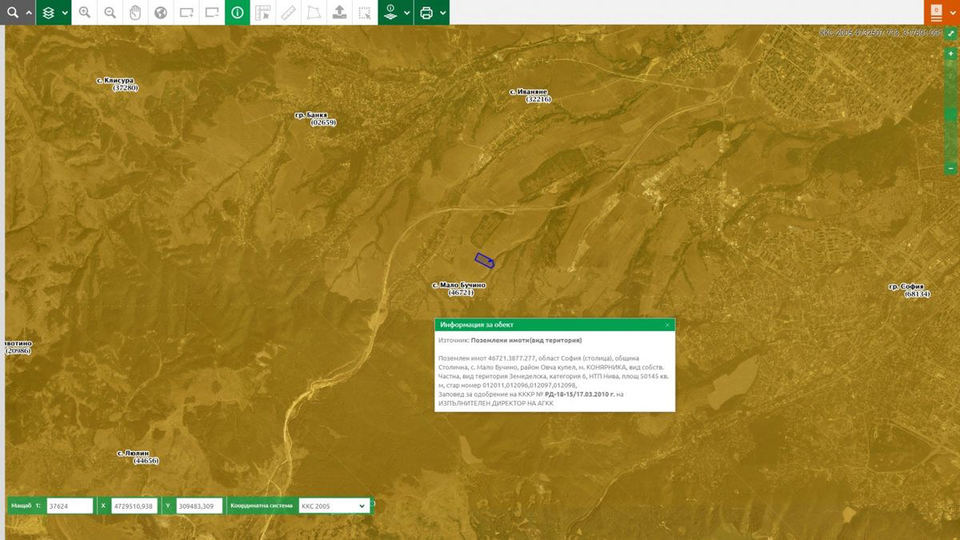Expand the orange cart menu
This screenshot has width=960, height=540.
pyautogui.click(x=954, y=13)
